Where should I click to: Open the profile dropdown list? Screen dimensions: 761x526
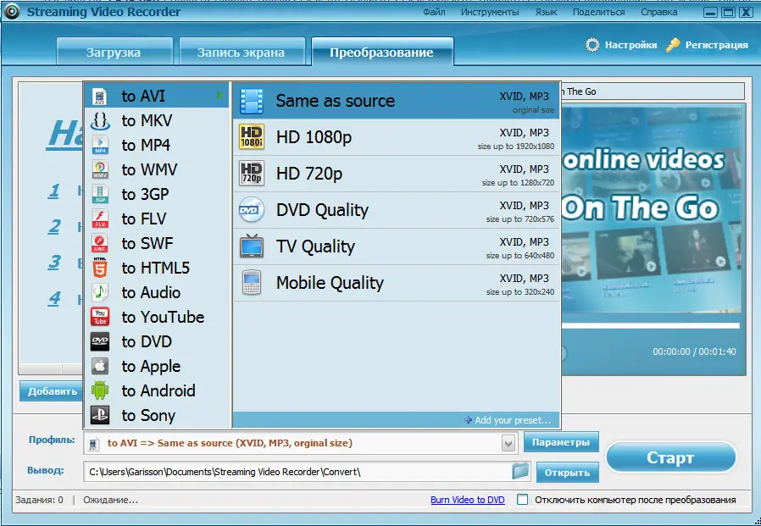coord(508,442)
